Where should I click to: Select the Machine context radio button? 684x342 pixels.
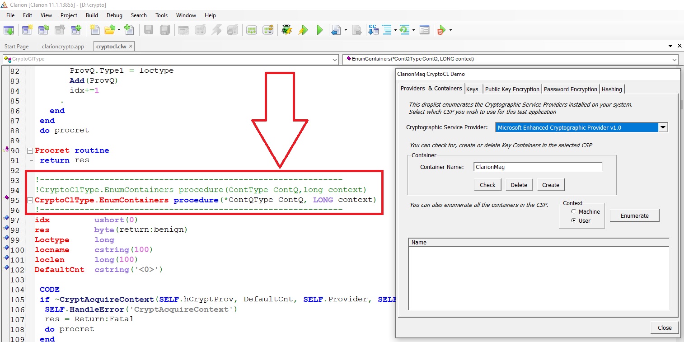[x=574, y=211]
